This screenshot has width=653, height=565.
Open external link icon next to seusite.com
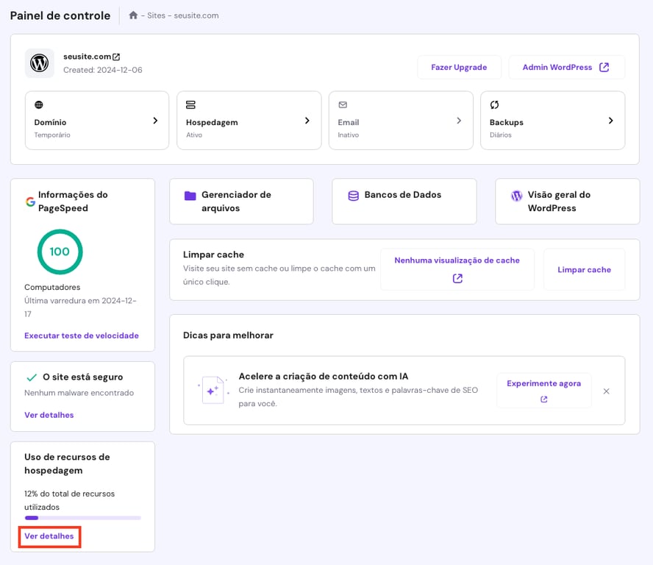(116, 57)
